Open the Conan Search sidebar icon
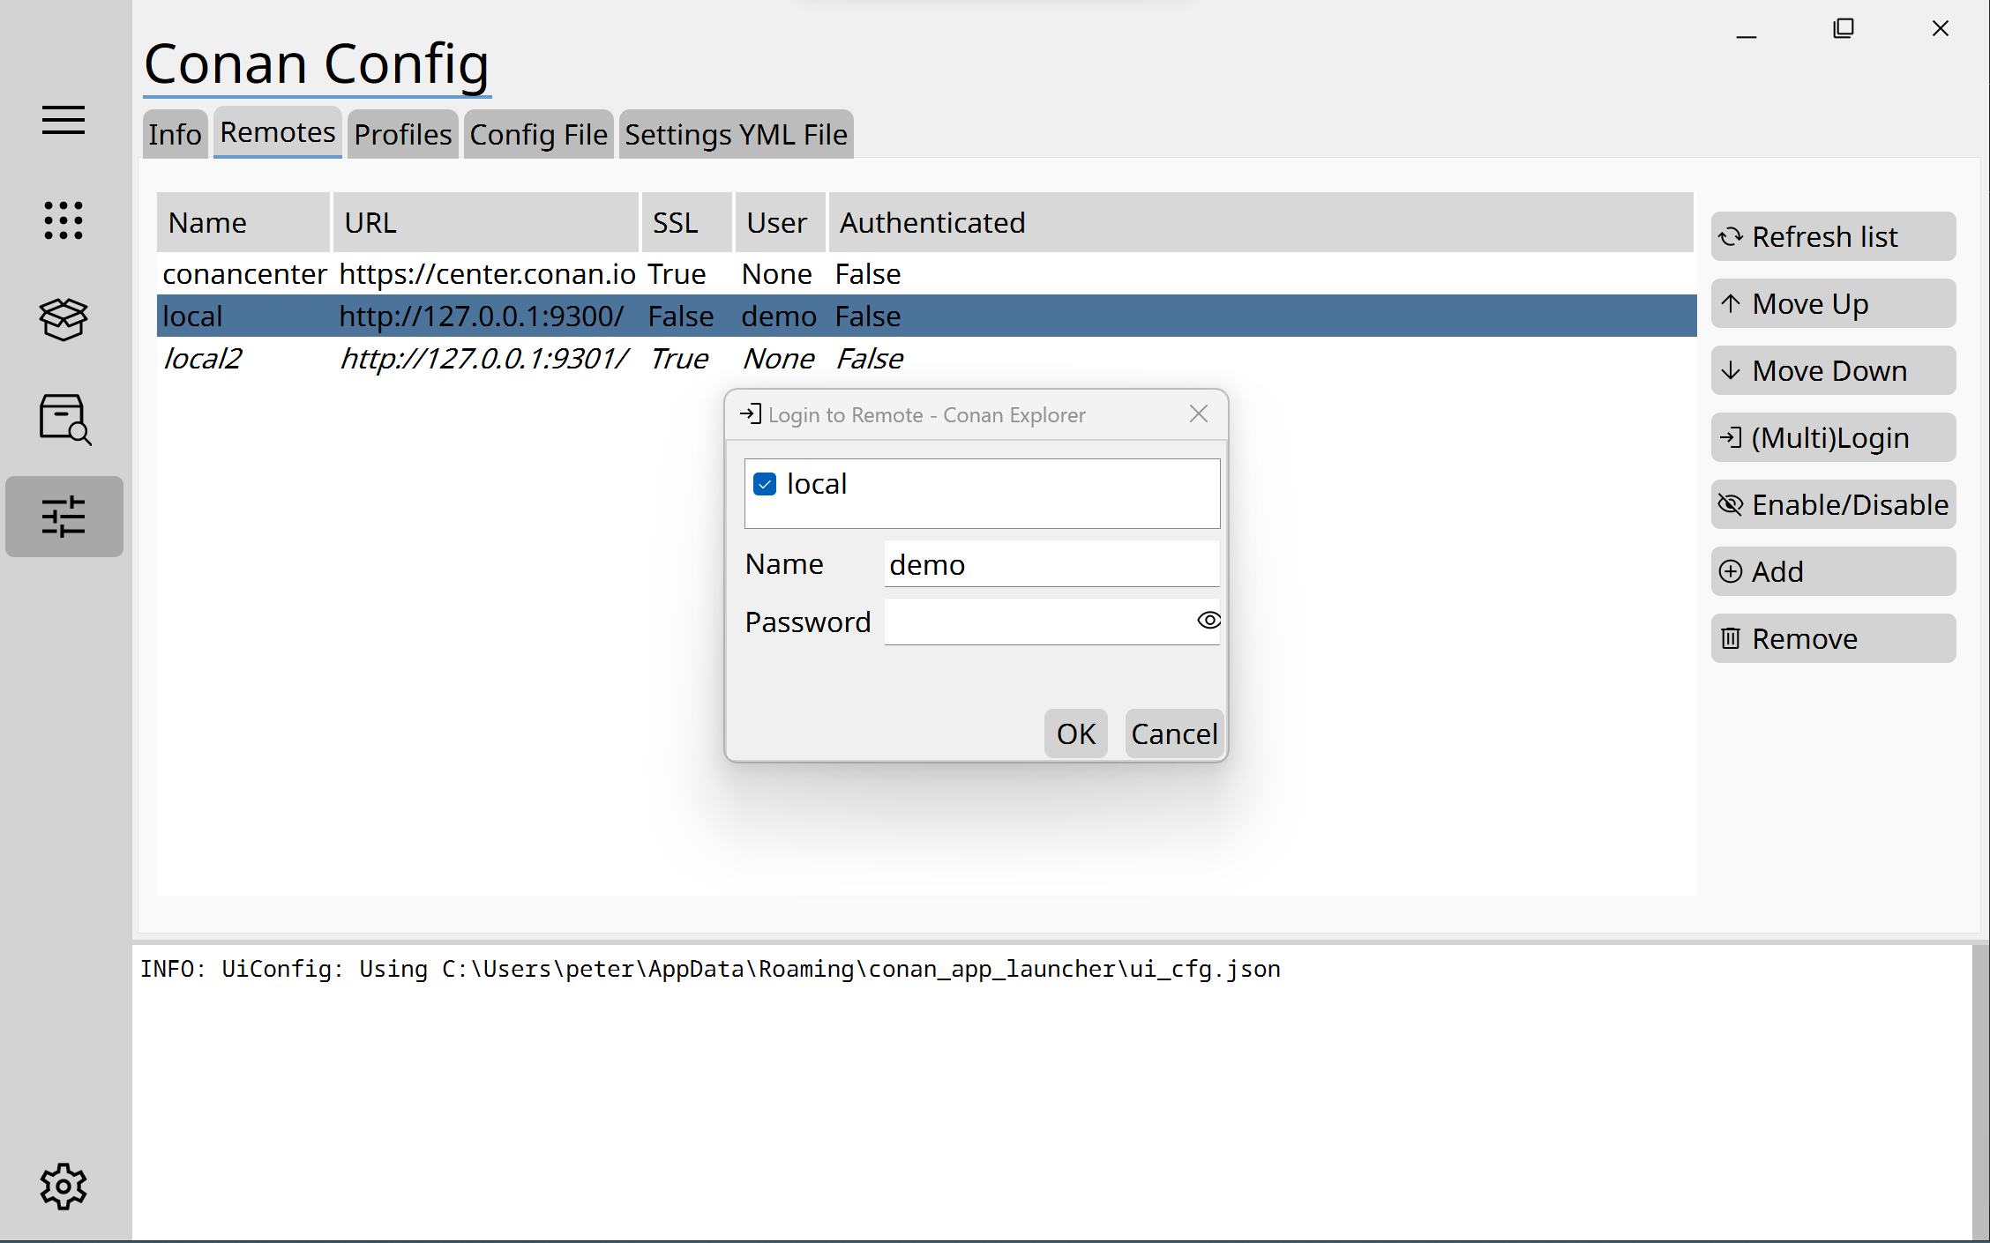This screenshot has height=1243, width=1990. (64, 419)
